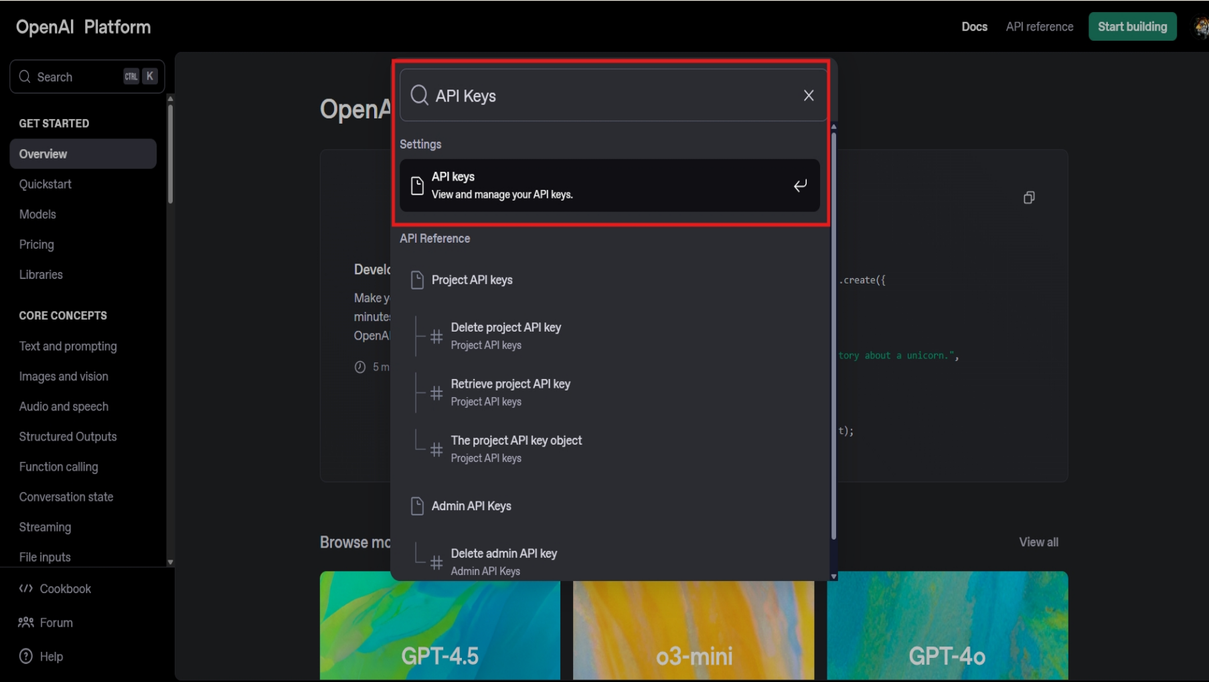Image resolution: width=1209 pixels, height=682 pixels.
Task: Click the Start building button
Action: coord(1133,27)
